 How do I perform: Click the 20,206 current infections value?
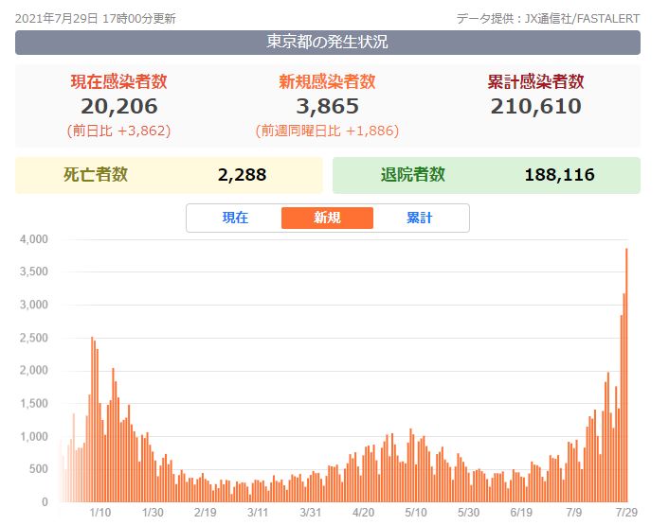[x=119, y=106]
